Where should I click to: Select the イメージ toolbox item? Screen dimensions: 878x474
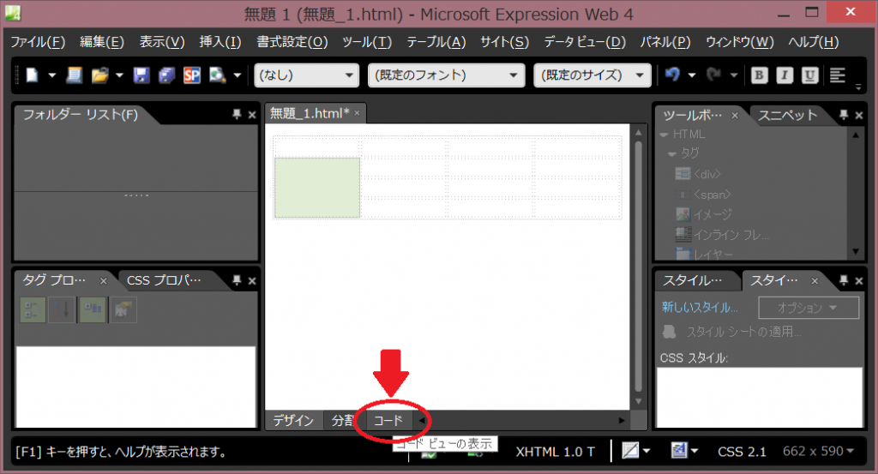(705, 214)
